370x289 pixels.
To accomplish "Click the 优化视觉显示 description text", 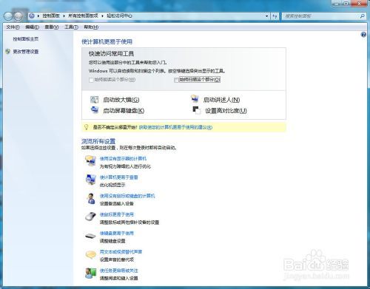I will [112, 185].
